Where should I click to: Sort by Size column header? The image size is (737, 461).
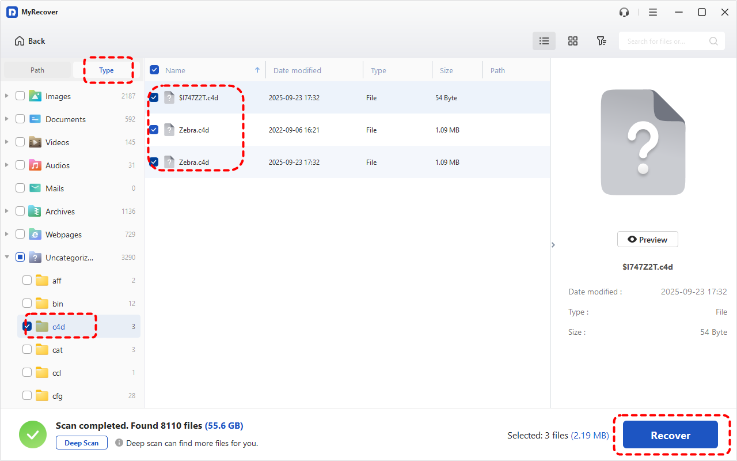tap(446, 70)
